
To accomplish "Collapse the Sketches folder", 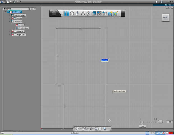I will click(10, 22).
